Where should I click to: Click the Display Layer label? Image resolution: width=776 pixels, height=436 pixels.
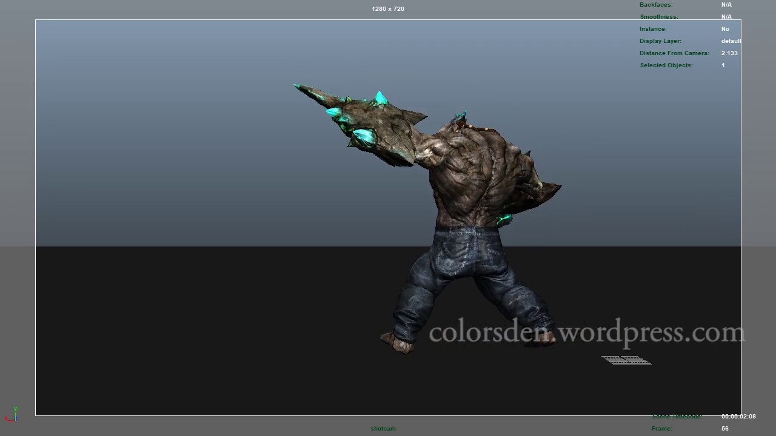(x=660, y=41)
